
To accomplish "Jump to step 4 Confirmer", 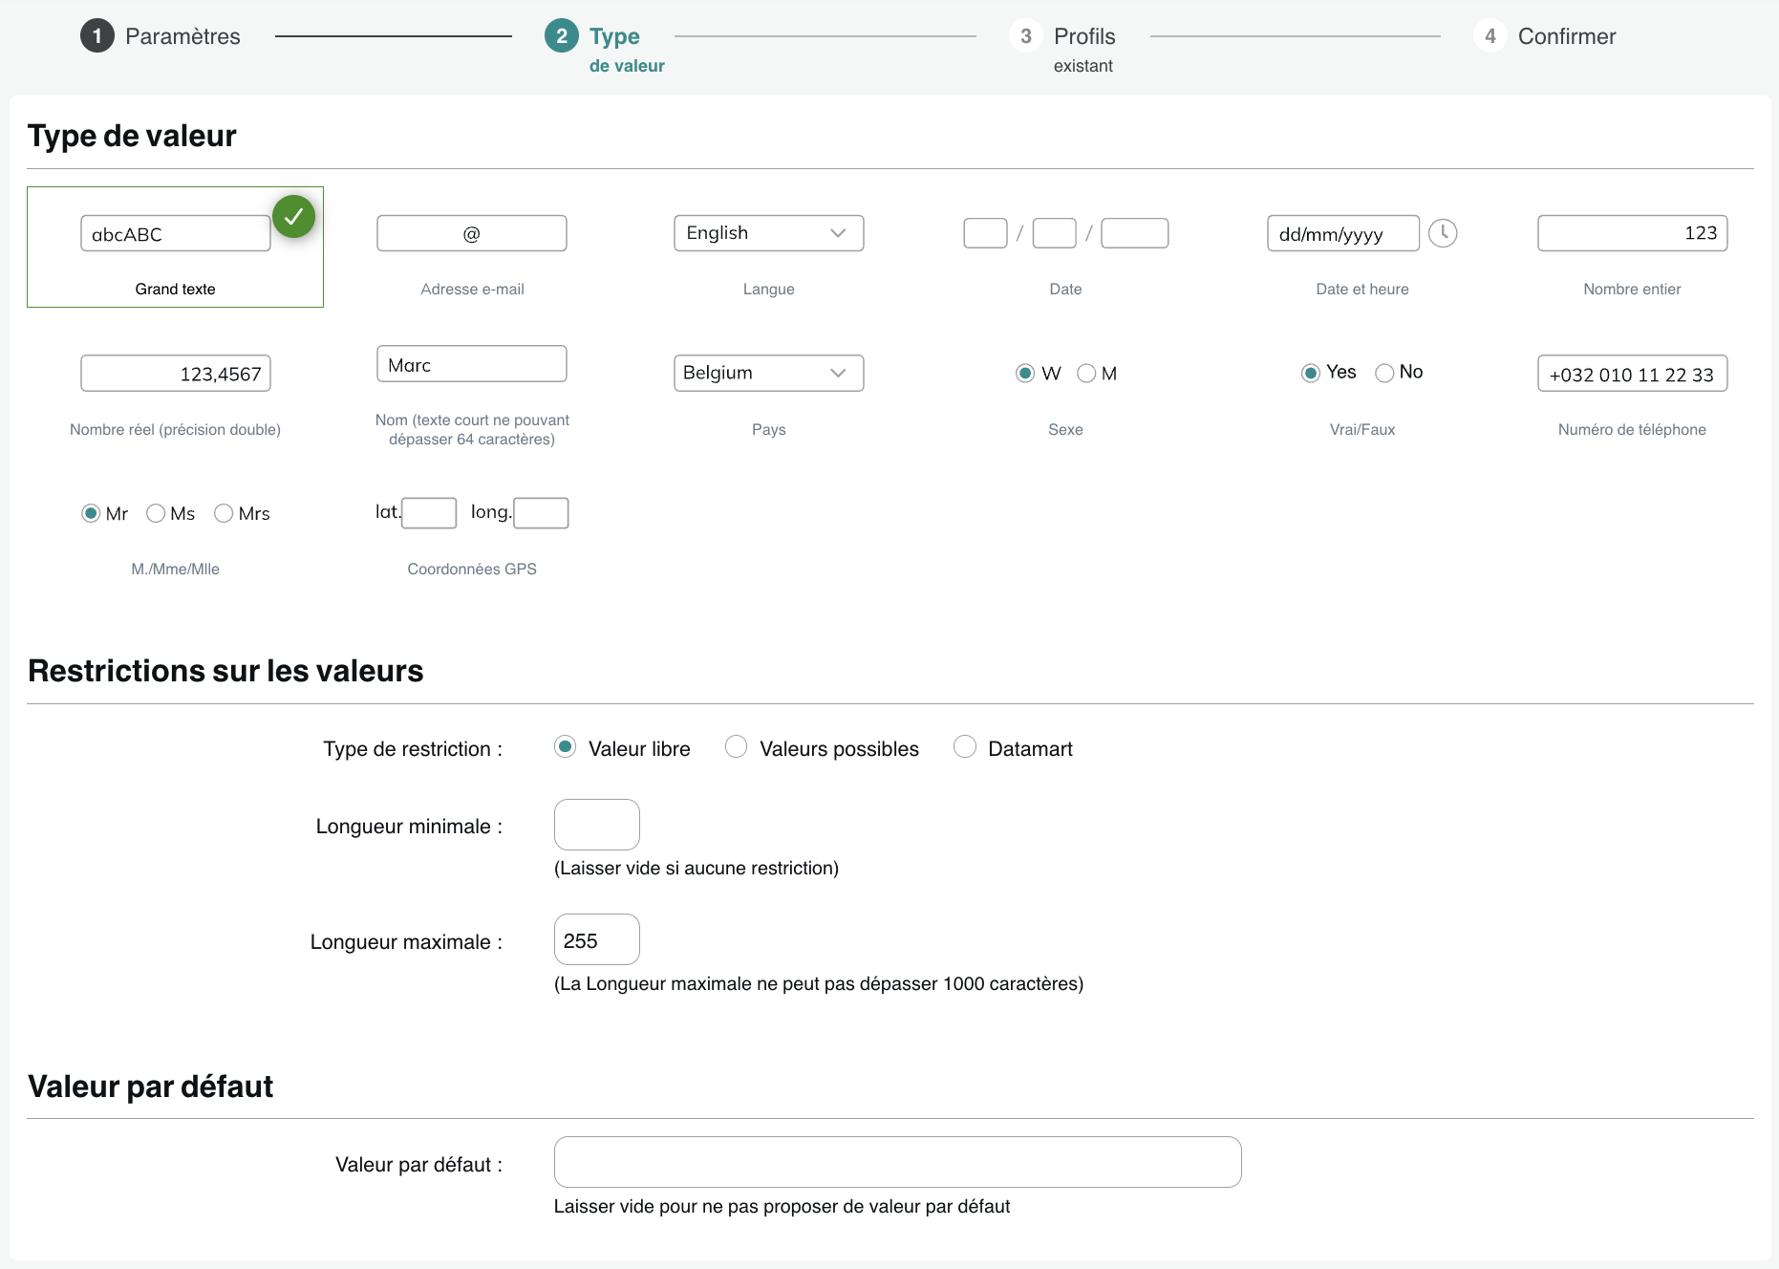I will [1545, 36].
